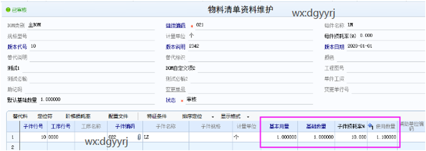Follow the 版本日期 field link
The image size is (426, 151).
coord(334,46)
